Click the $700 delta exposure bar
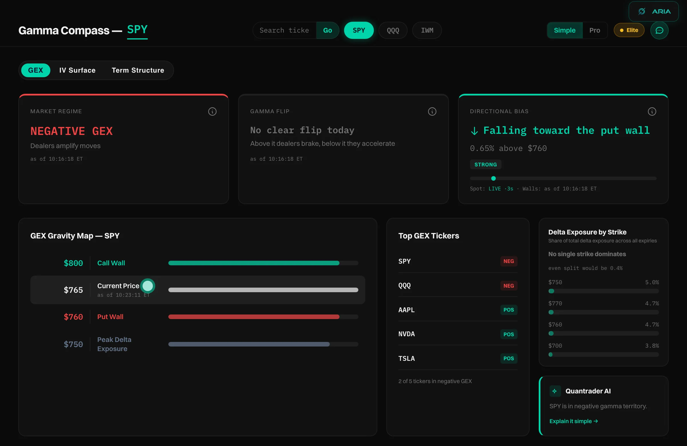This screenshot has width=687, height=446. tap(603, 355)
